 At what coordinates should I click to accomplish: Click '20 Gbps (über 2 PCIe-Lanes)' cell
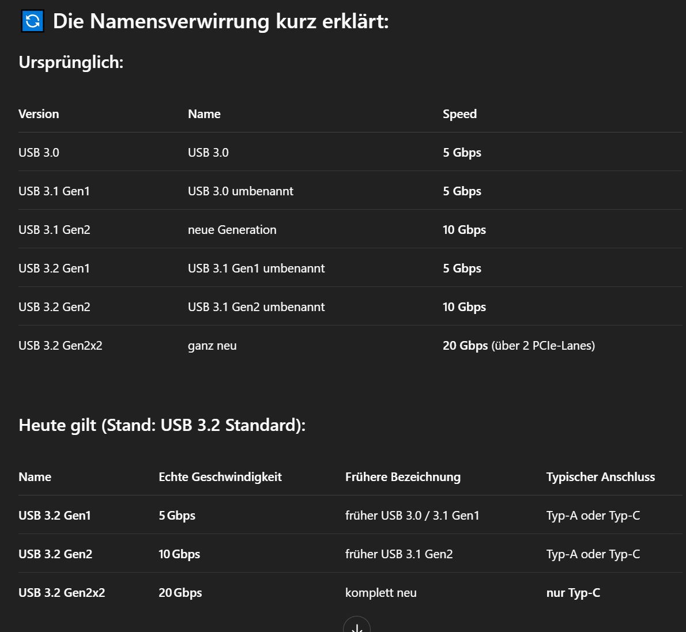click(519, 346)
